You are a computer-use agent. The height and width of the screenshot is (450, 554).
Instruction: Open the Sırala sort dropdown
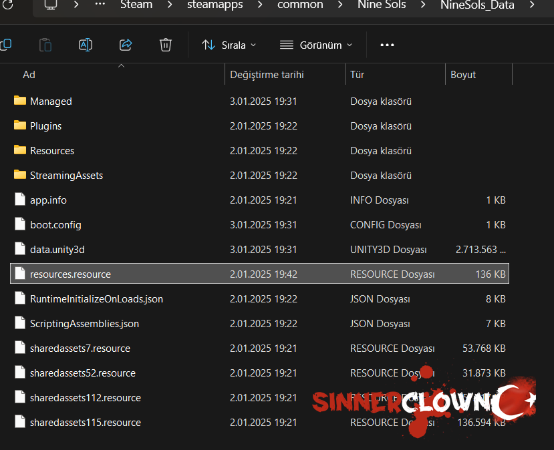[229, 45]
